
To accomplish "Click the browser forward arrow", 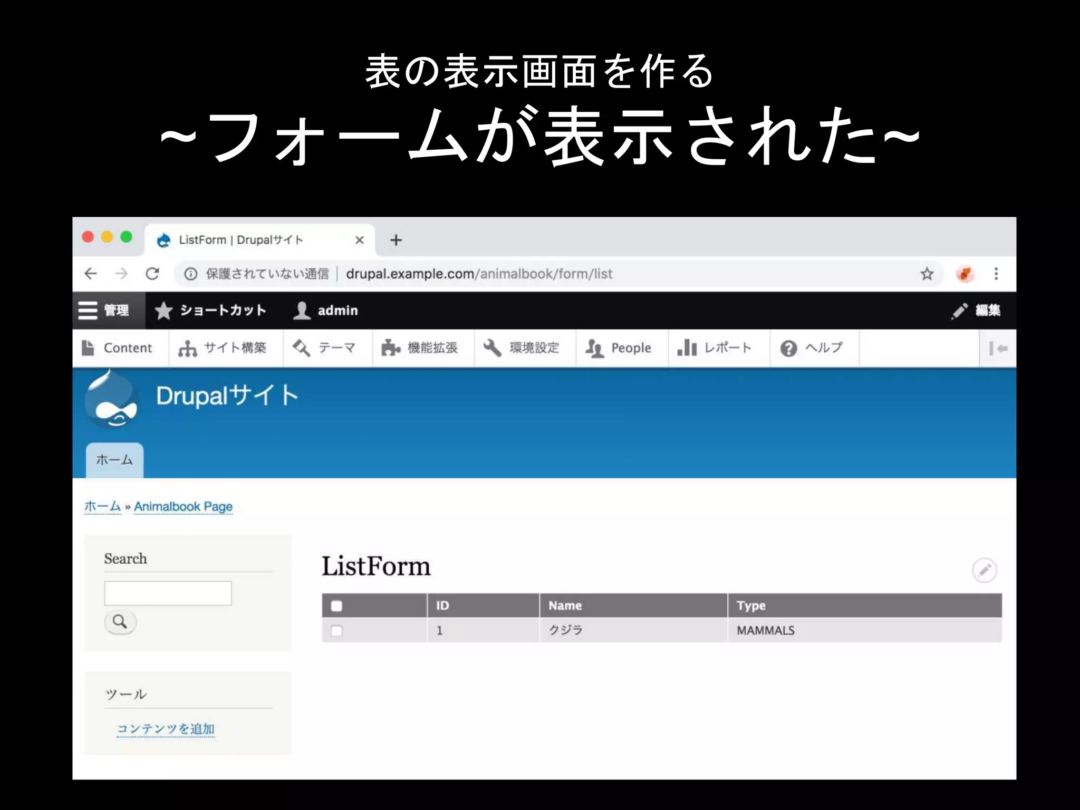I will click(121, 274).
